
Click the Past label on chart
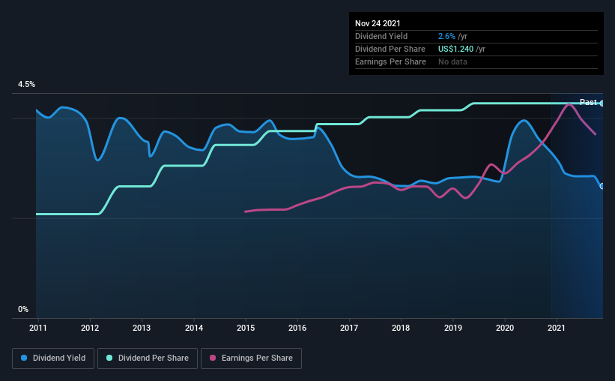(x=588, y=102)
